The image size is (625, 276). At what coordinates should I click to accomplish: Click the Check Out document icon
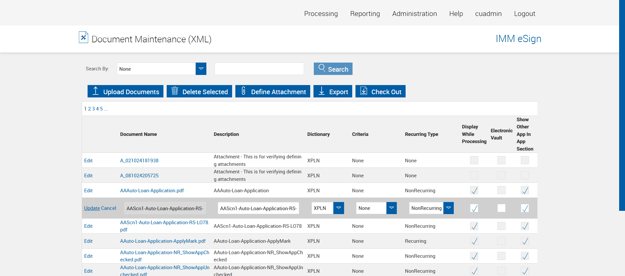point(364,91)
